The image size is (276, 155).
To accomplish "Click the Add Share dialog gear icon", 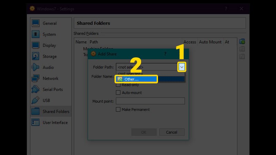I will click(x=93, y=54).
